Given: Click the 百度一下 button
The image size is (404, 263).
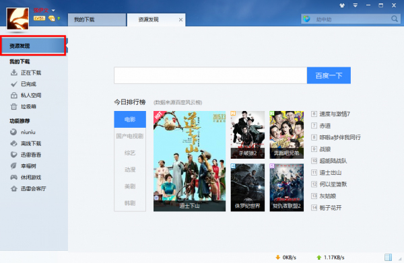Looking at the screenshot, I should 329,75.
